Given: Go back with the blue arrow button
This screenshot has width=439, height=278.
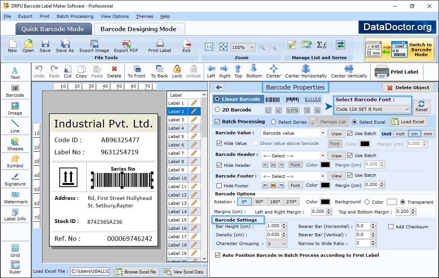Looking at the screenshot, I should (x=219, y=88).
